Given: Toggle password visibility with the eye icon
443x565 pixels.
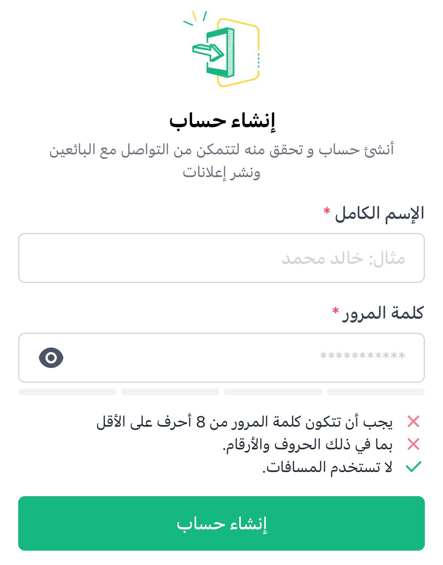Looking at the screenshot, I should coord(51,357).
